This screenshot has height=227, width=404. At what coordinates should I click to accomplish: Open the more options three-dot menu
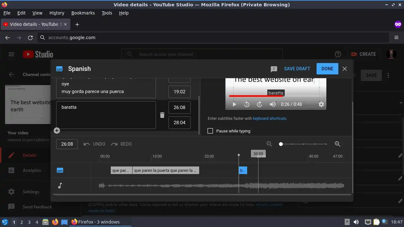388,75
